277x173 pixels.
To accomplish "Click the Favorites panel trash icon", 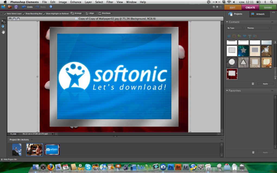I will pyautogui.click(x=253, y=152).
